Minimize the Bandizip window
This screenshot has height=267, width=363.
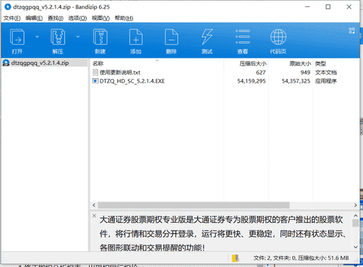(307, 7)
